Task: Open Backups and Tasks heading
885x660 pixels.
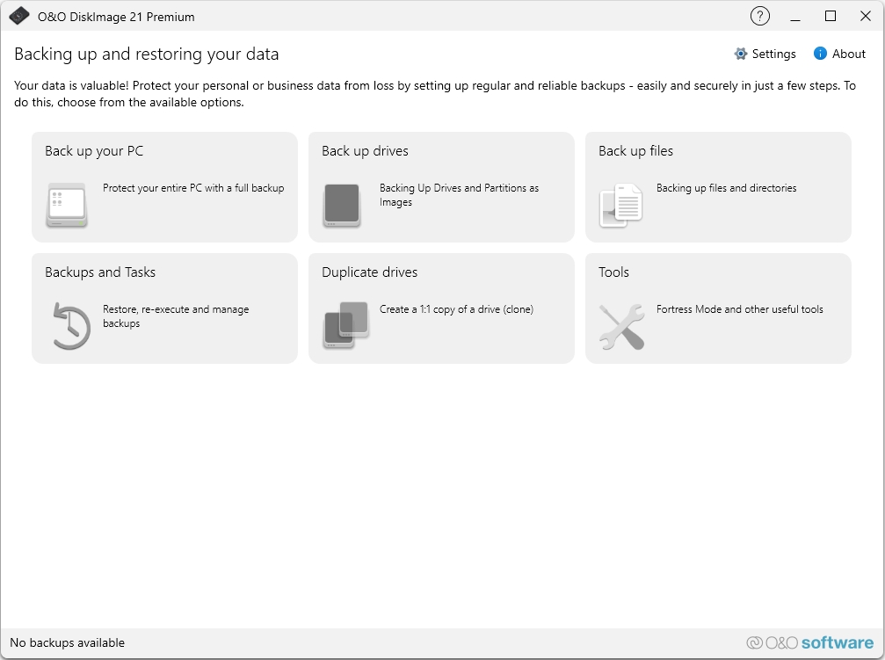Action: tap(100, 272)
